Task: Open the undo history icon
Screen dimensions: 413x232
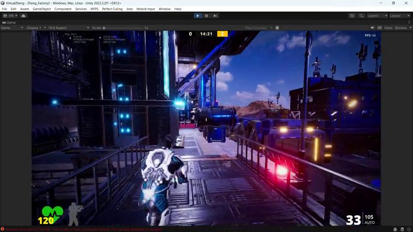Action: tap(352, 16)
